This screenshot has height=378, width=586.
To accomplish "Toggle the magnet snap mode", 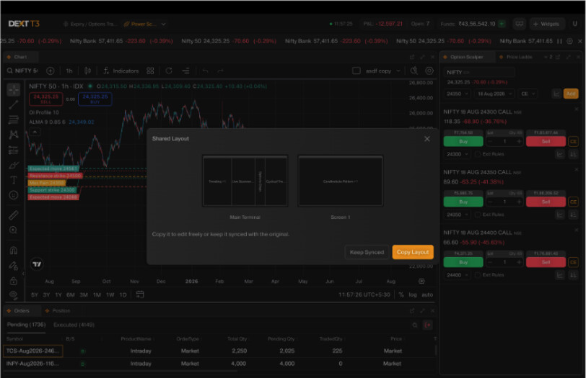I will [14, 250].
